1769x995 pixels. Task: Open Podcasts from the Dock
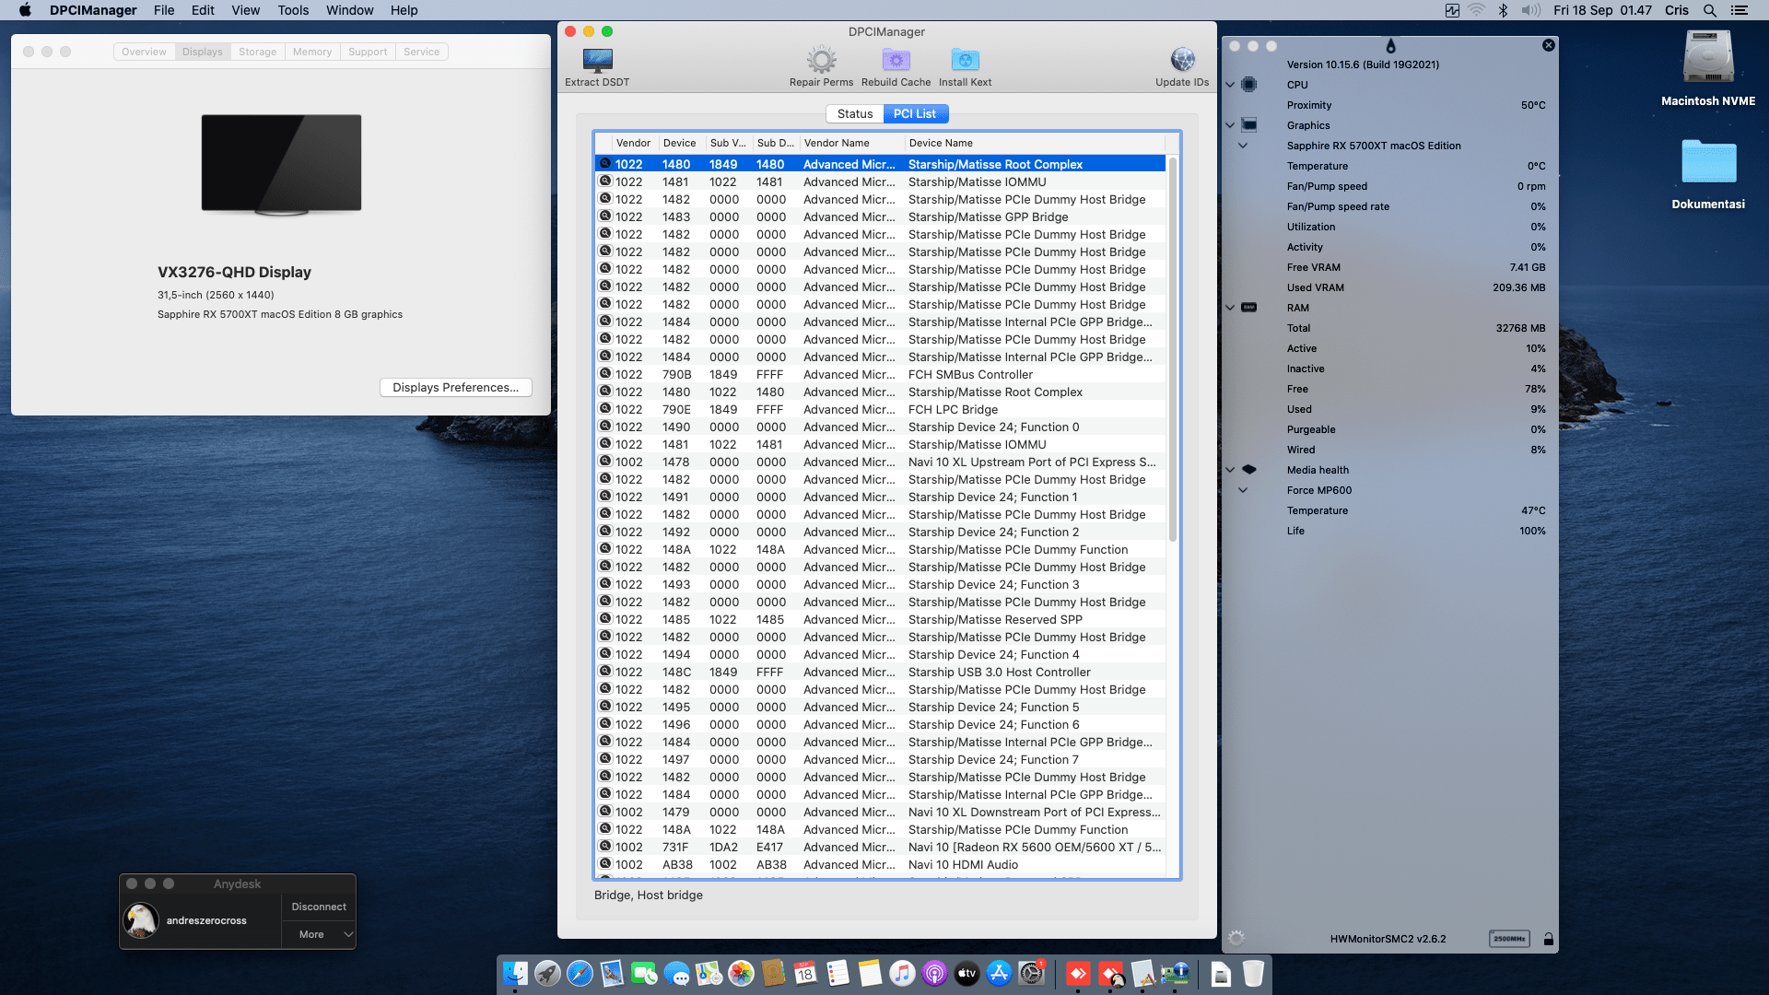(x=934, y=973)
